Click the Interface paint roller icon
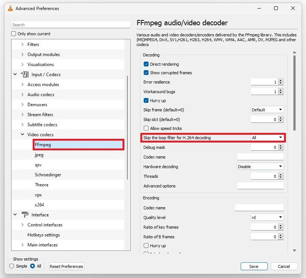 pyautogui.click(x=25, y=215)
